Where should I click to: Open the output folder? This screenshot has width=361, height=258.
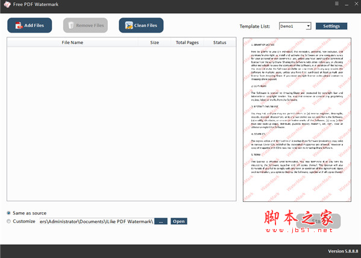pos(178,221)
